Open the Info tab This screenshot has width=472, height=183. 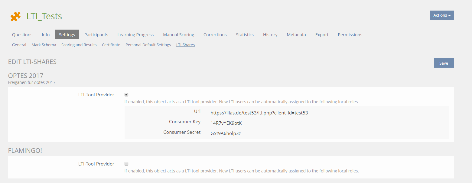tap(46, 35)
